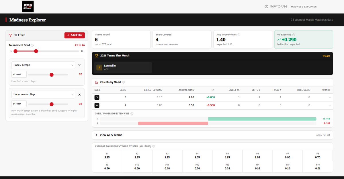Open the Underseeded Gap filter dropdown
The image size is (344, 179).
click(43, 94)
